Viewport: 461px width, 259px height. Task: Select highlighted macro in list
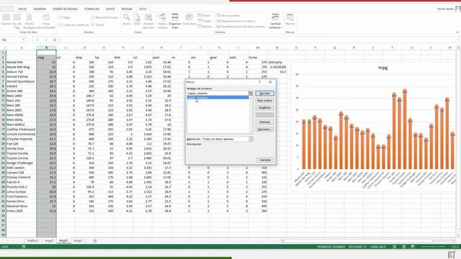tap(218, 98)
